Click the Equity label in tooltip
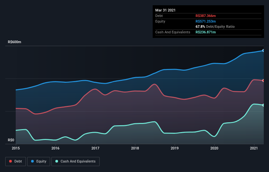 [x=160, y=21]
